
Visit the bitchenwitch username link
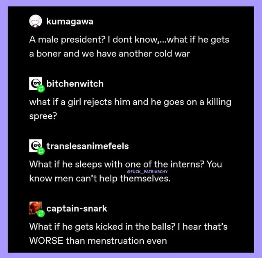point(75,84)
